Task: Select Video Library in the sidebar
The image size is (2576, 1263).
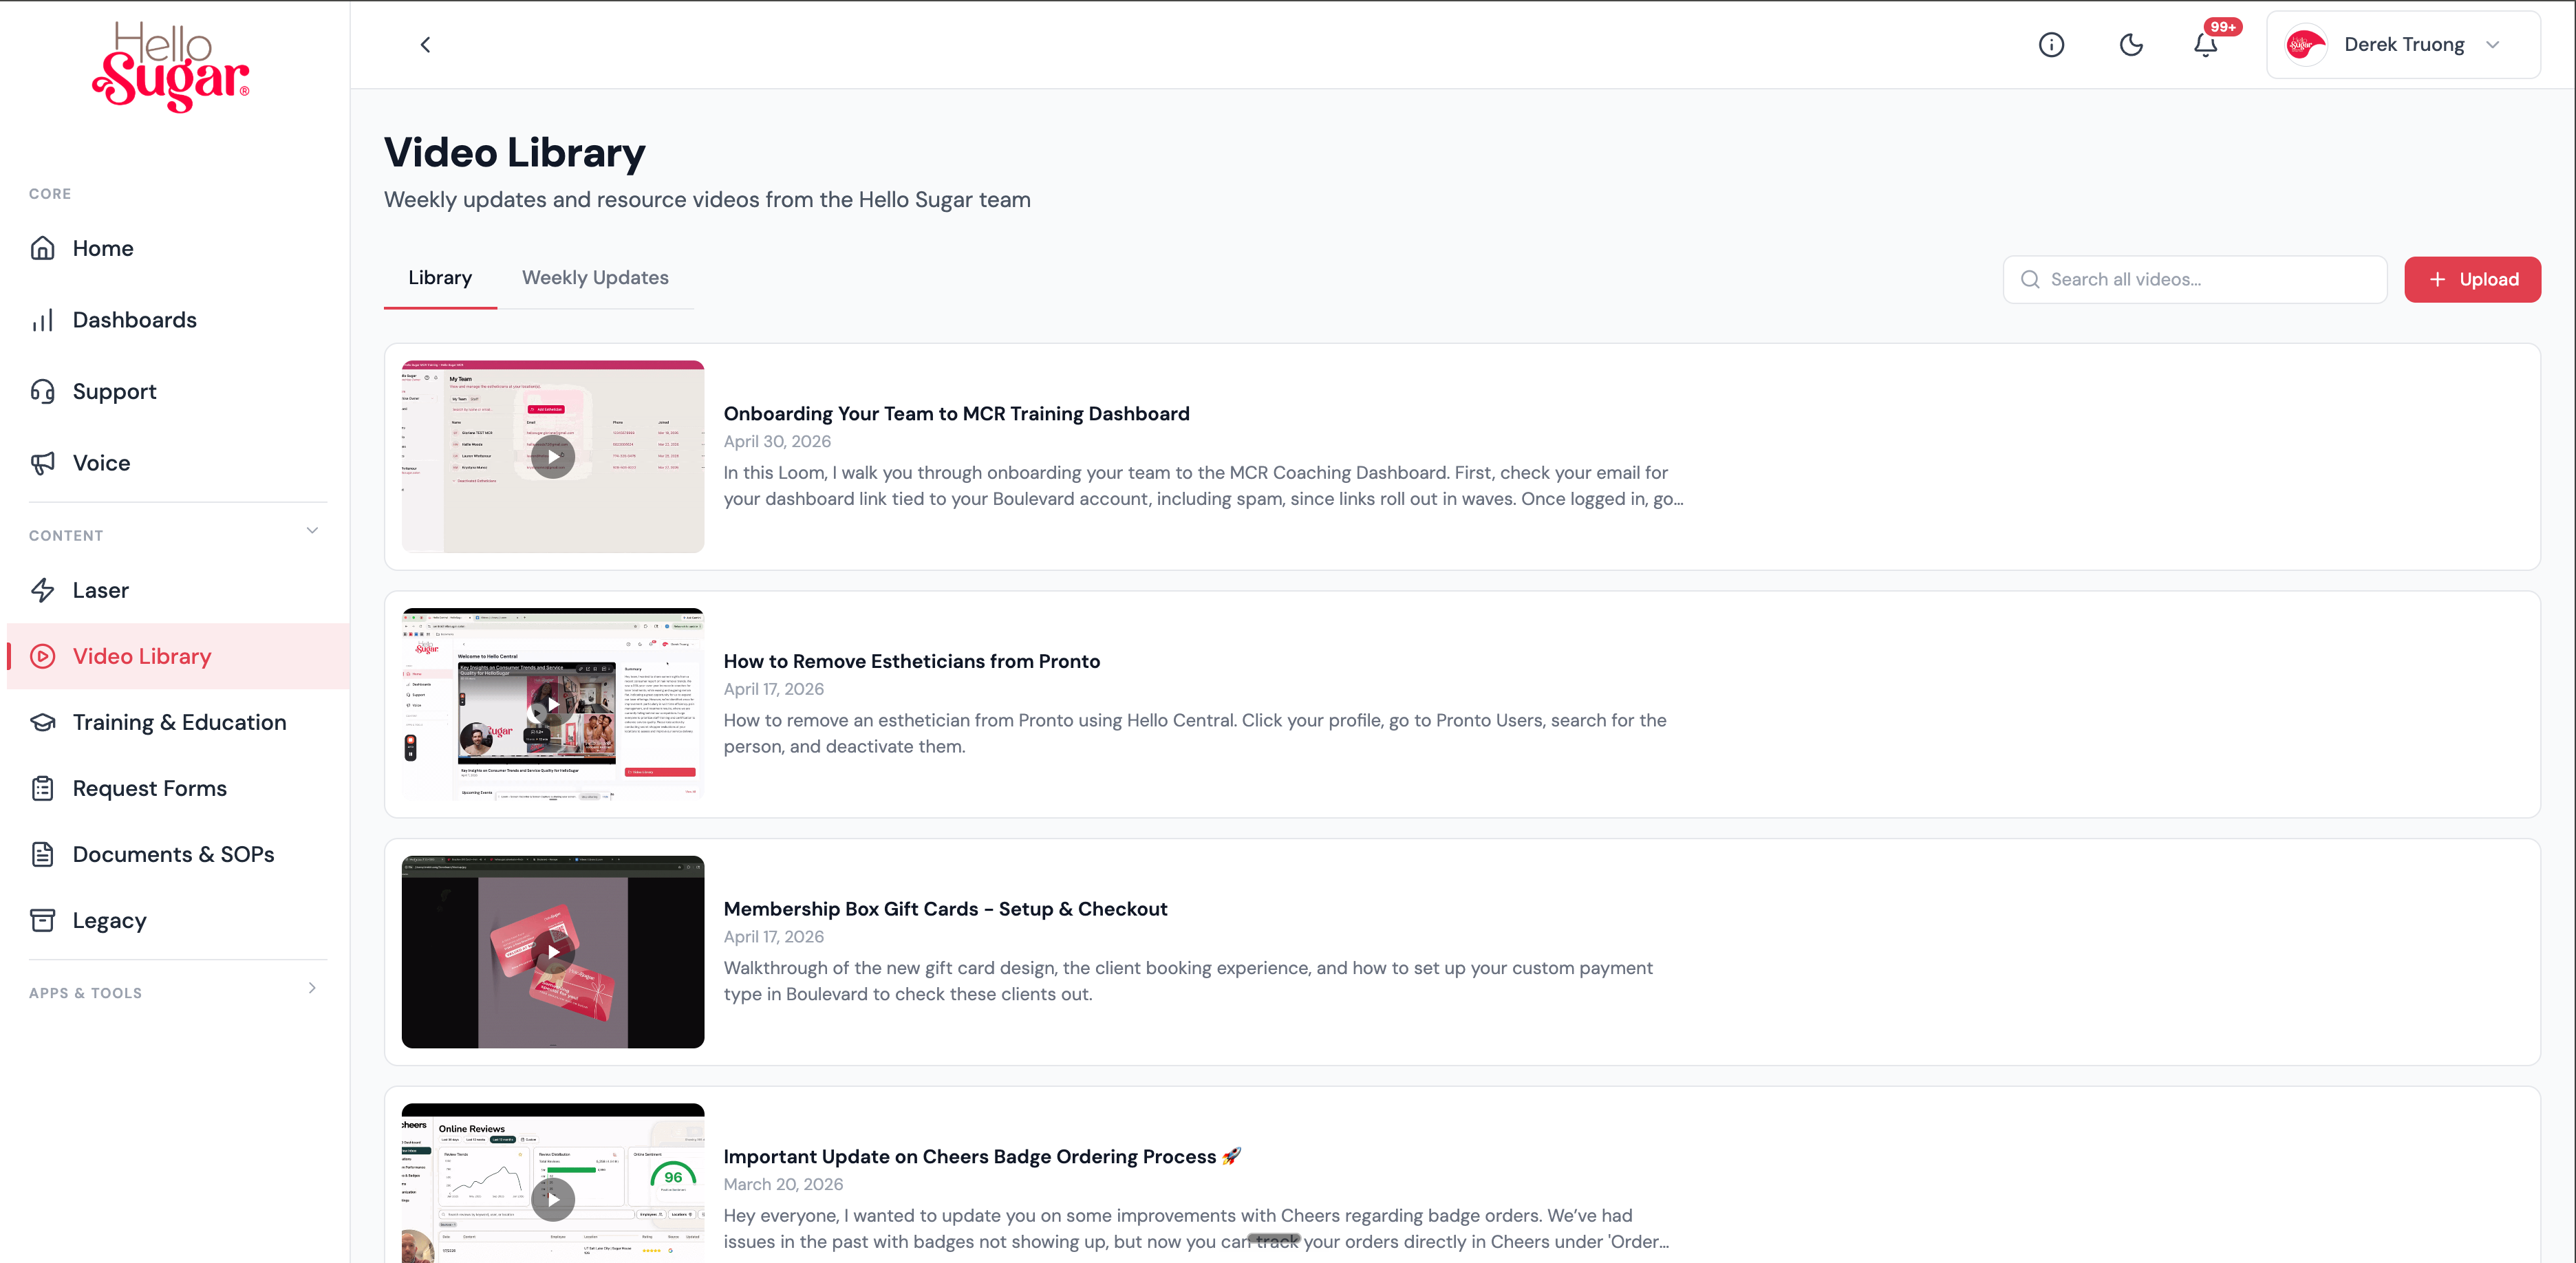Action: pos(178,656)
